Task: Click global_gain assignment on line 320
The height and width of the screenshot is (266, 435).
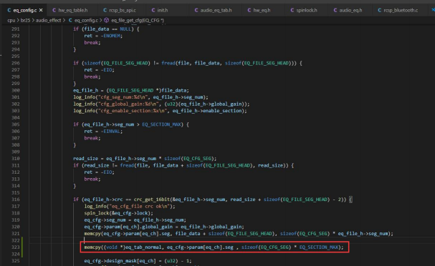Action: coord(157,227)
